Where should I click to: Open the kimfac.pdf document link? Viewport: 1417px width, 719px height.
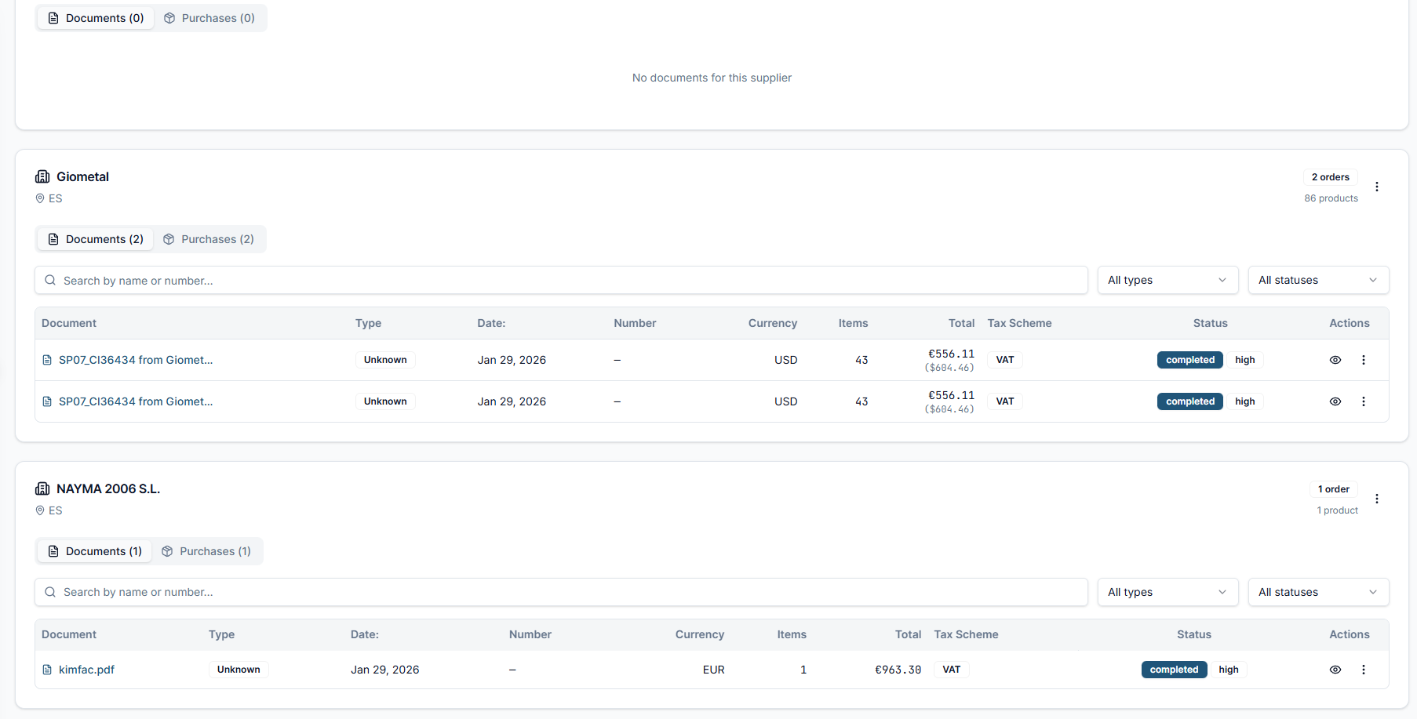[86, 670]
